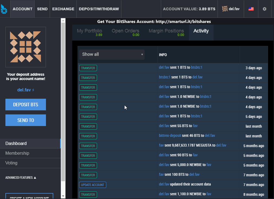The image size is (274, 199).
Task: Click the Update Account tag
Action: coord(93,185)
